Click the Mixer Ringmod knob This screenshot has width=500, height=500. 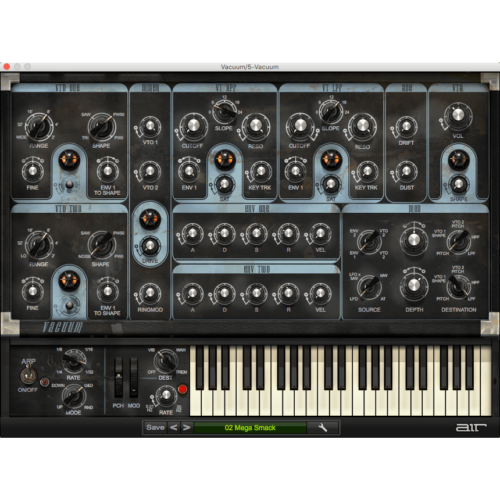(x=150, y=294)
